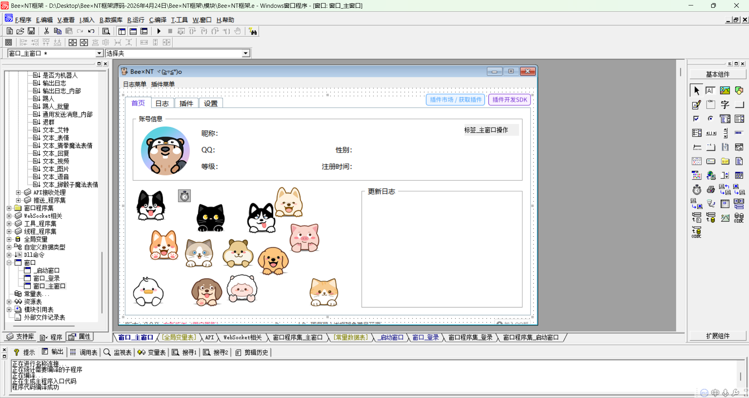
Task: Select the Radio Button component tool
Action: [x=711, y=119]
